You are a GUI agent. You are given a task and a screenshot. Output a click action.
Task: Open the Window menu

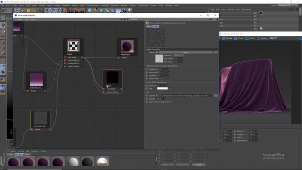[169, 5]
